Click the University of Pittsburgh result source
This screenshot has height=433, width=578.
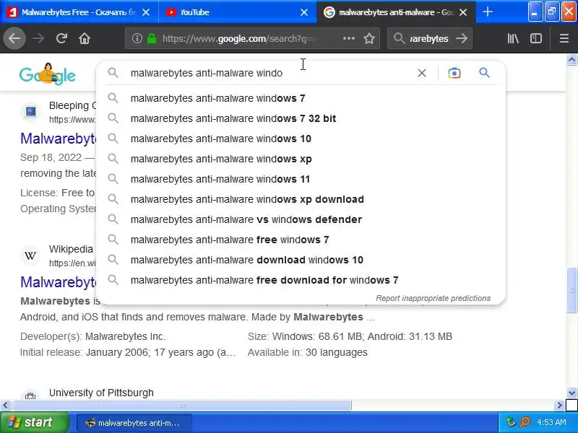pyautogui.click(x=101, y=393)
